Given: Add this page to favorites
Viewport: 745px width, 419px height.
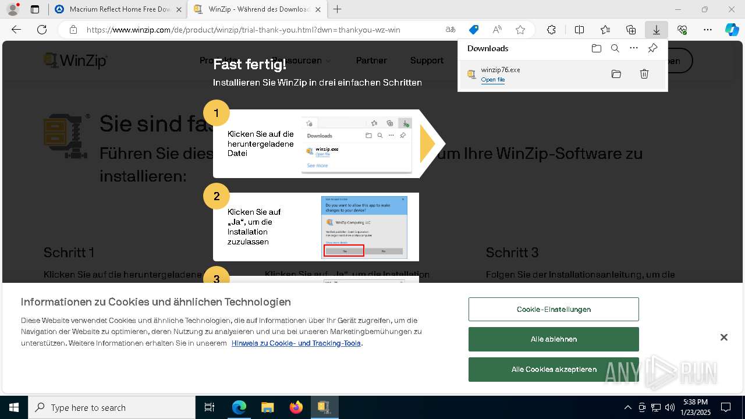Looking at the screenshot, I should coord(520,30).
